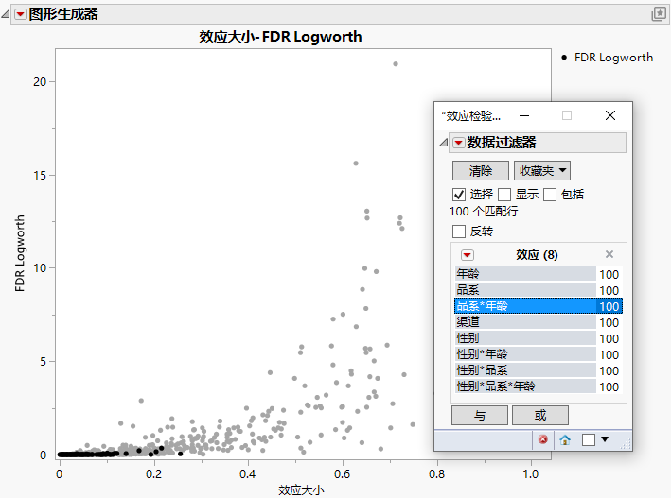Image resolution: width=671 pixels, height=498 pixels.
Task: Click the y-axis label FDR Logworth
Action: tap(19, 253)
